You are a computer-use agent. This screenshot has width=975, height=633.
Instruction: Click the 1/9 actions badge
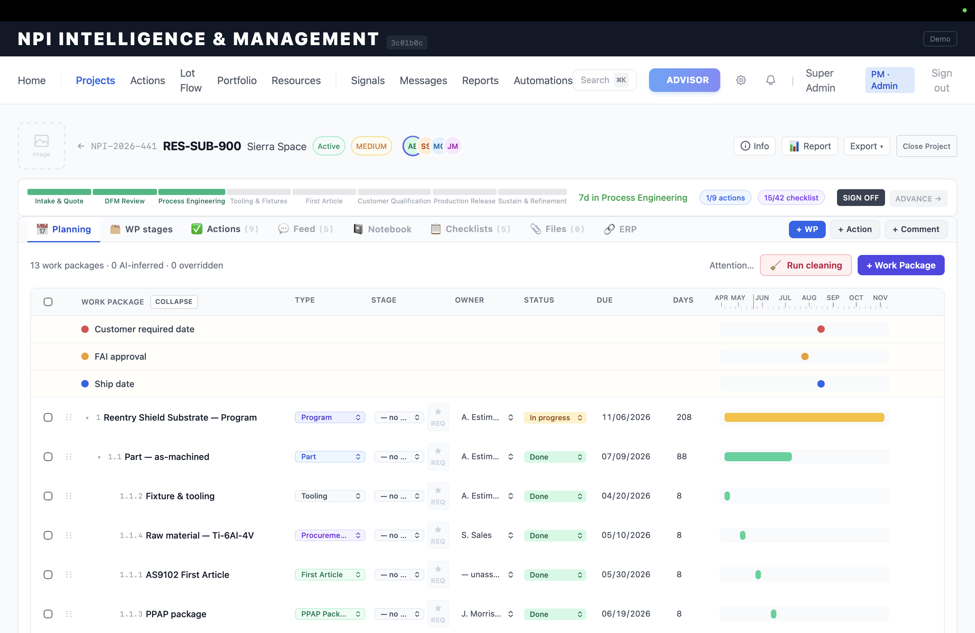click(x=725, y=198)
